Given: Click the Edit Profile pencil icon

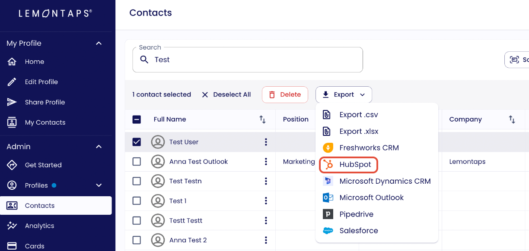Looking at the screenshot, I should click(x=12, y=82).
